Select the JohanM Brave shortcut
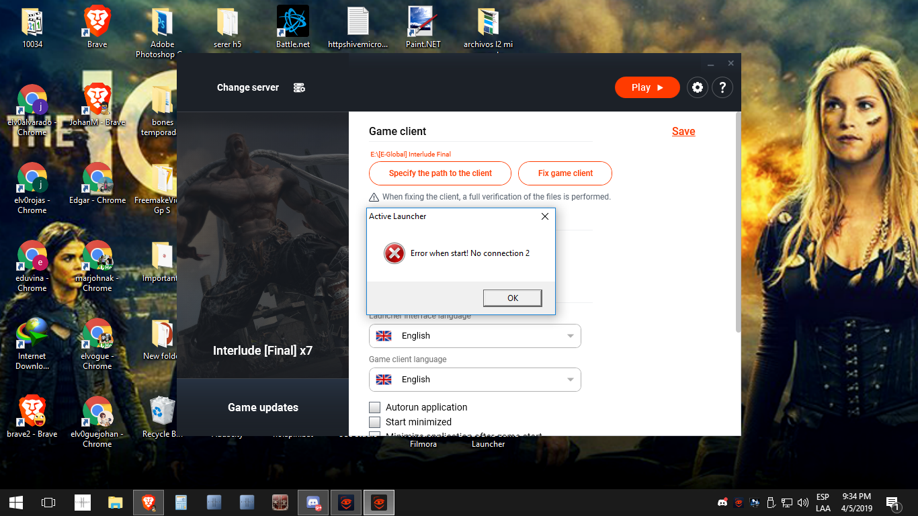918x516 pixels. (x=97, y=106)
